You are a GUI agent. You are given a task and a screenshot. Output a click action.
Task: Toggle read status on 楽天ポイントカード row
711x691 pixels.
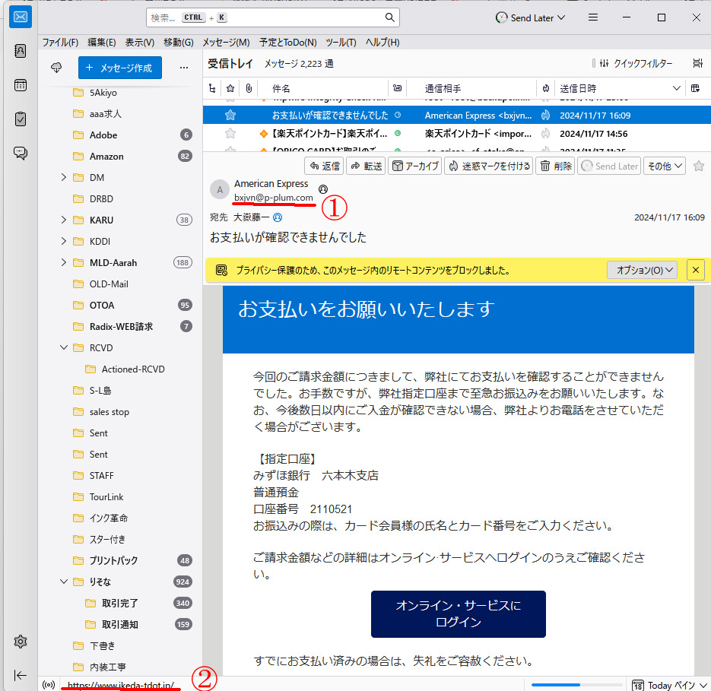click(398, 133)
